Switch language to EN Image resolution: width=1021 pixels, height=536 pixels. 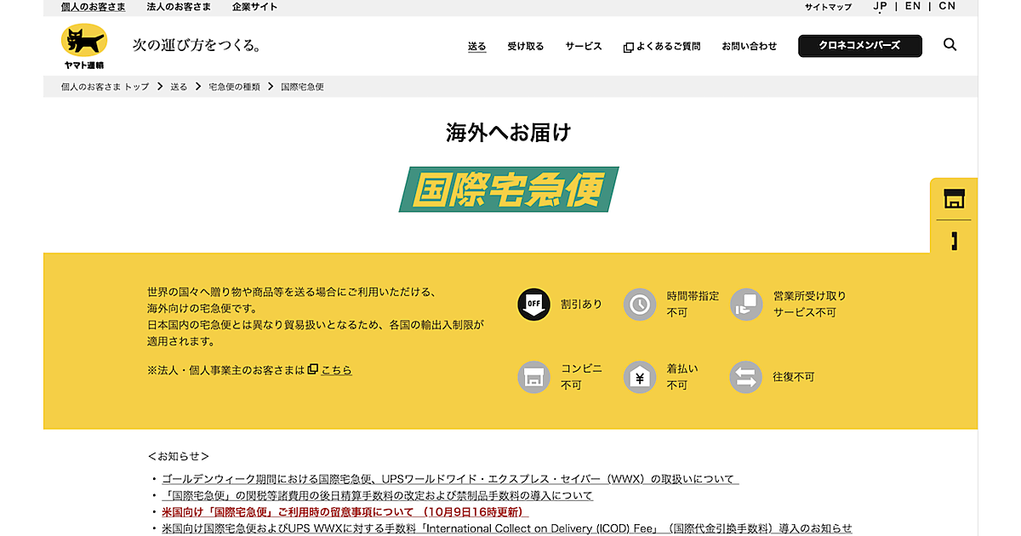pyautogui.click(x=912, y=6)
